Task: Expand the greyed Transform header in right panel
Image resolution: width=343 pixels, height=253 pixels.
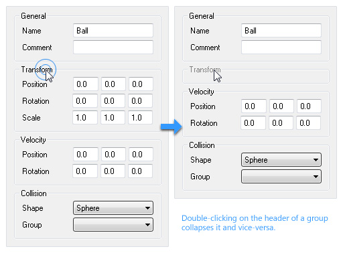Action: [205, 70]
